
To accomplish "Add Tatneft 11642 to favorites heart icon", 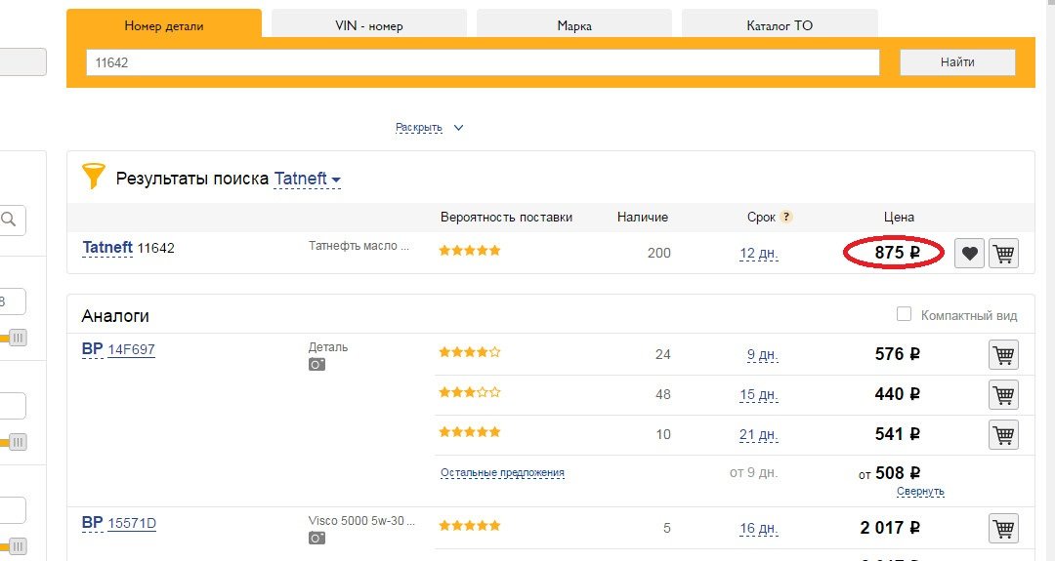I will [969, 254].
